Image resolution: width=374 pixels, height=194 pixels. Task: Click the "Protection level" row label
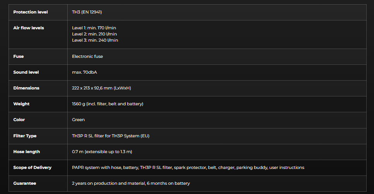pyautogui.click(x=31, y=12)
